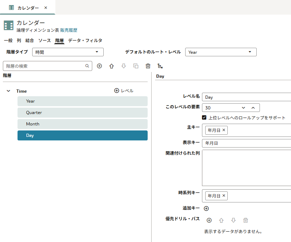Screen dimensions: 291x242
Task: Select the 階層 tab
Action: (59, 40)
